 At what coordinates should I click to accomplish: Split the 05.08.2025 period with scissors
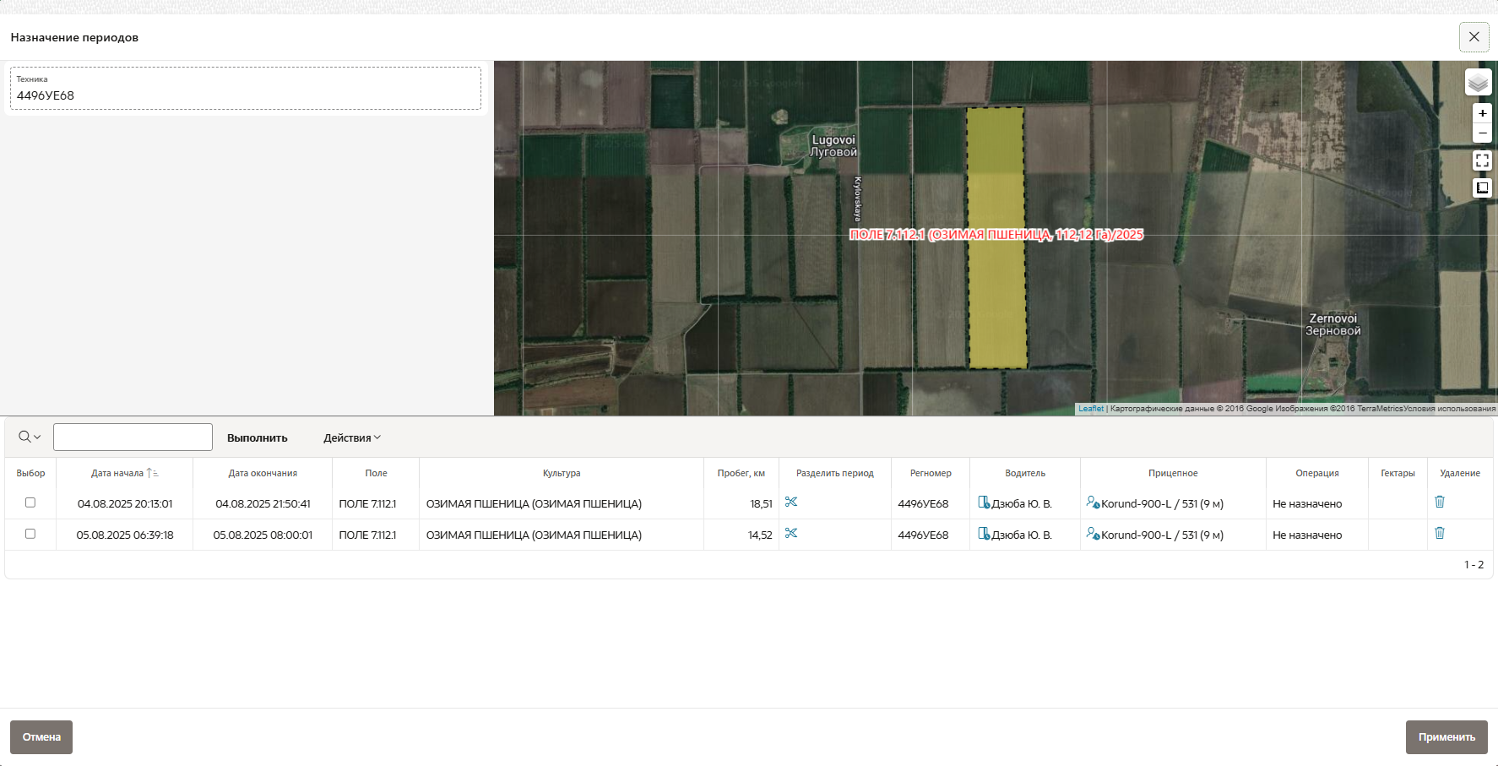[x=791, y=534]
